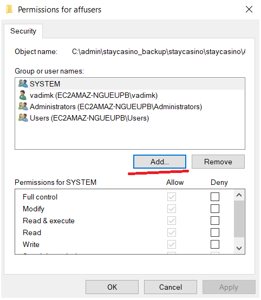Close the Permissions for affusers dialog
This screenshot has width=261, height=300.
249,9
